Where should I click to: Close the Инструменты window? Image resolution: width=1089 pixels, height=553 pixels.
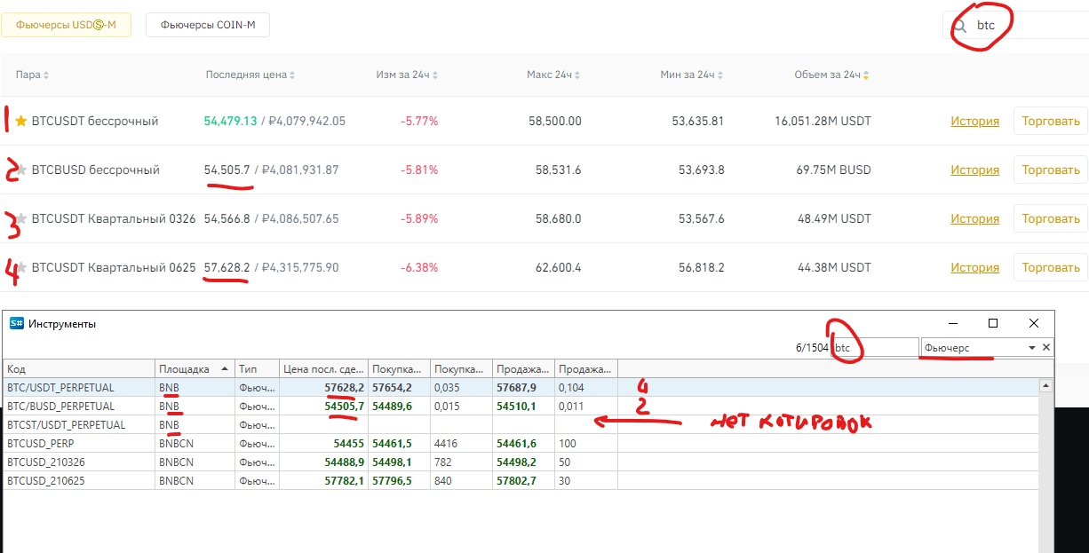(x=1034, y=324)
